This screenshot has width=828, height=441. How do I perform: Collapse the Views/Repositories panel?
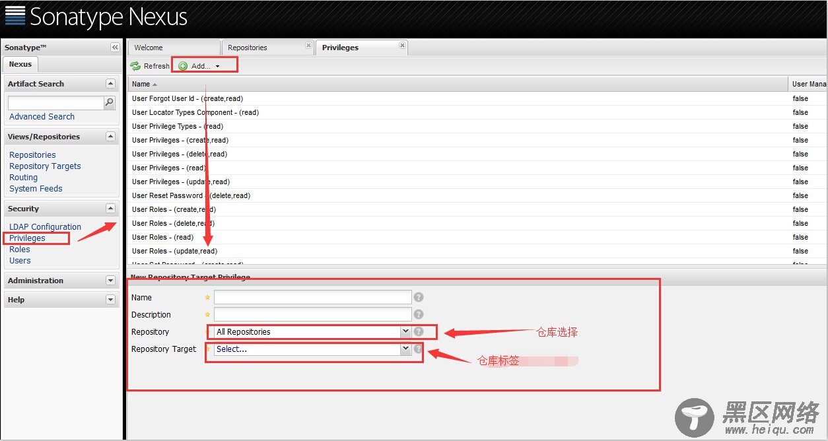click(x=110, y=137)
